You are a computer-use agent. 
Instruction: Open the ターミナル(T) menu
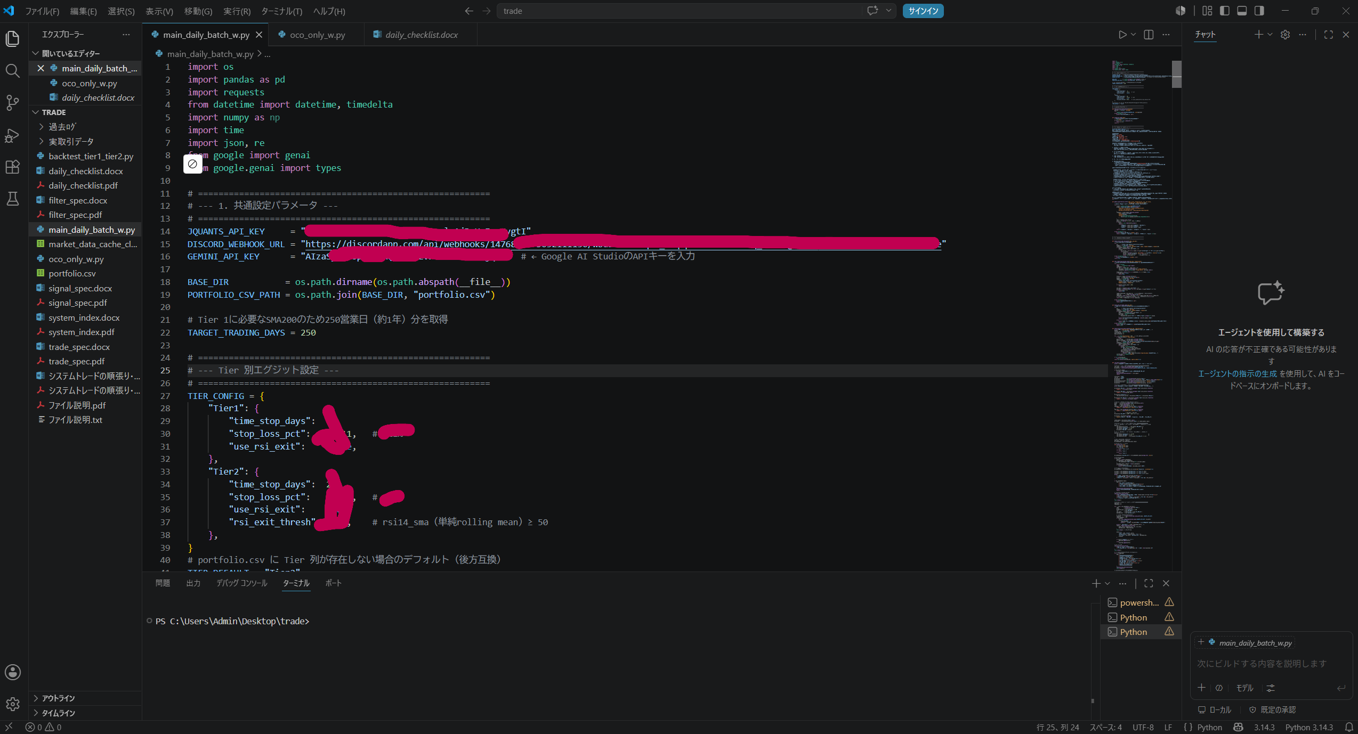coord(281,11)
